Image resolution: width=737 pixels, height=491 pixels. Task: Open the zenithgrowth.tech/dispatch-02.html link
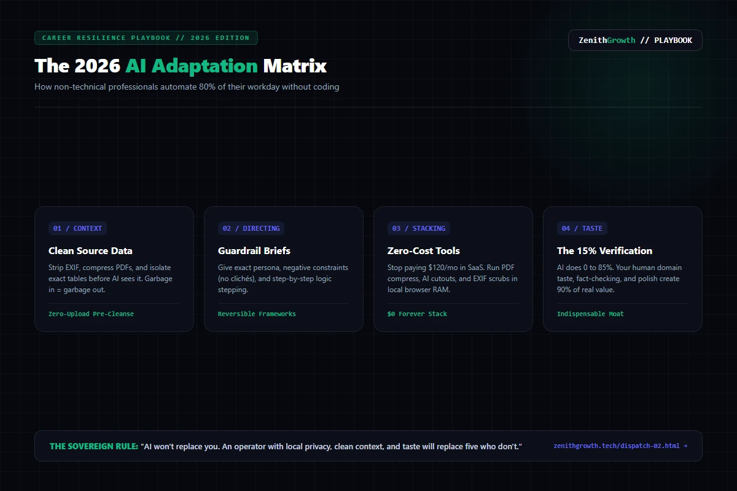620,446
